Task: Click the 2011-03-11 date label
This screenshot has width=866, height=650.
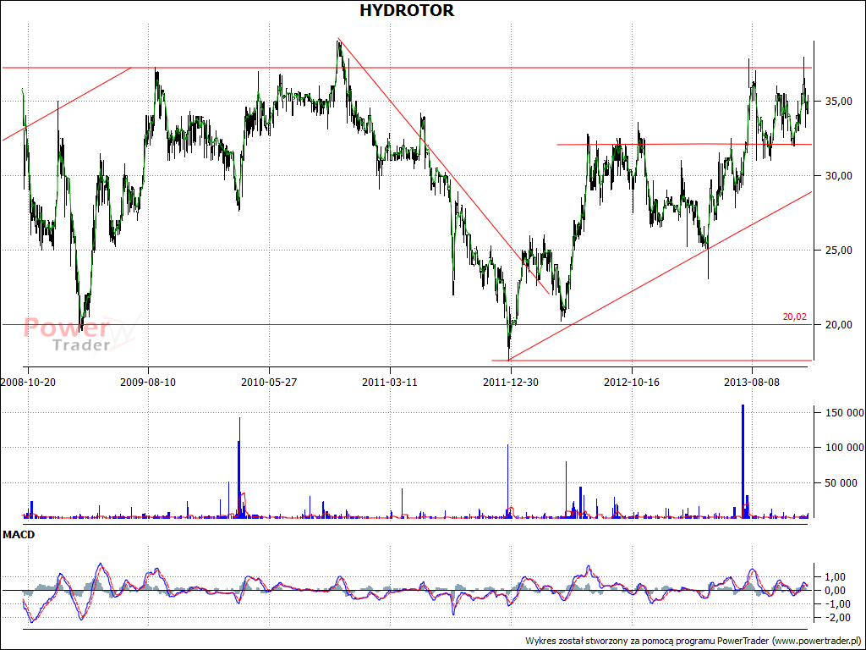Action: click(x=390, y=382)
